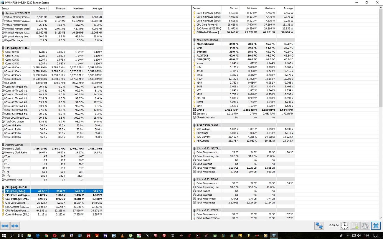
Task: Launch File Explorer from the taskbar
Action: (x=29, y=235)
